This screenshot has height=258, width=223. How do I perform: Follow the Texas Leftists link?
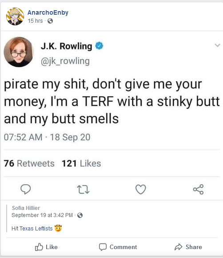pos(36,228)
